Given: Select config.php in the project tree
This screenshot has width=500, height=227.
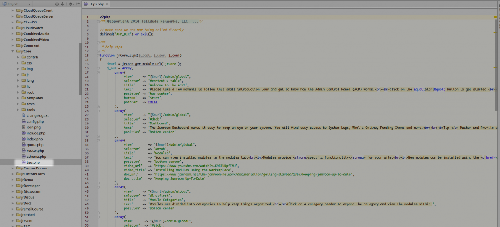Looking at the screenshot, I should tap(35, 121).
